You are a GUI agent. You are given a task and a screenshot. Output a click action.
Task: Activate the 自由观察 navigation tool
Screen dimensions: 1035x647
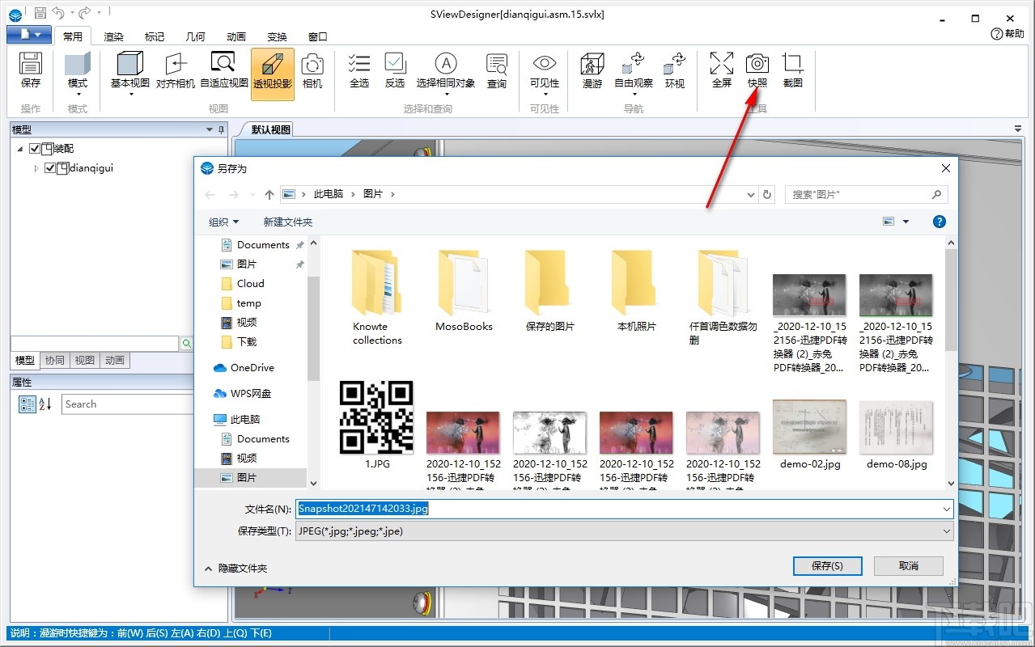633,73
